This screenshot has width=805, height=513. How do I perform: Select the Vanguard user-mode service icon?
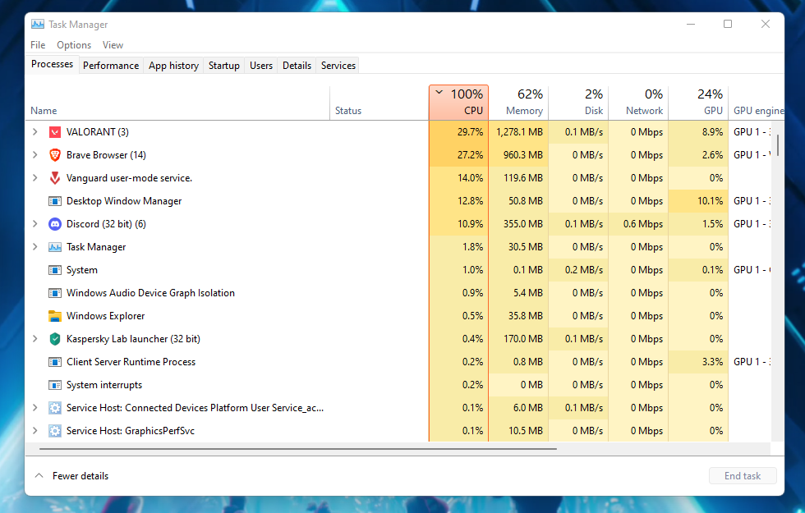click(55, 178)
